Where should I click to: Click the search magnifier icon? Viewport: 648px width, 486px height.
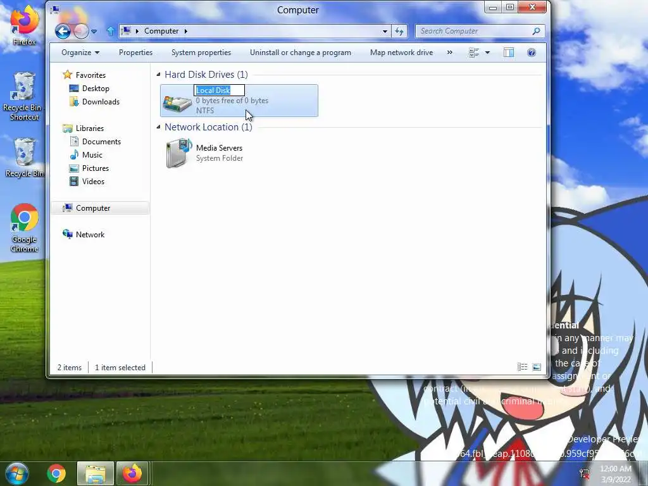click(537, 31)
